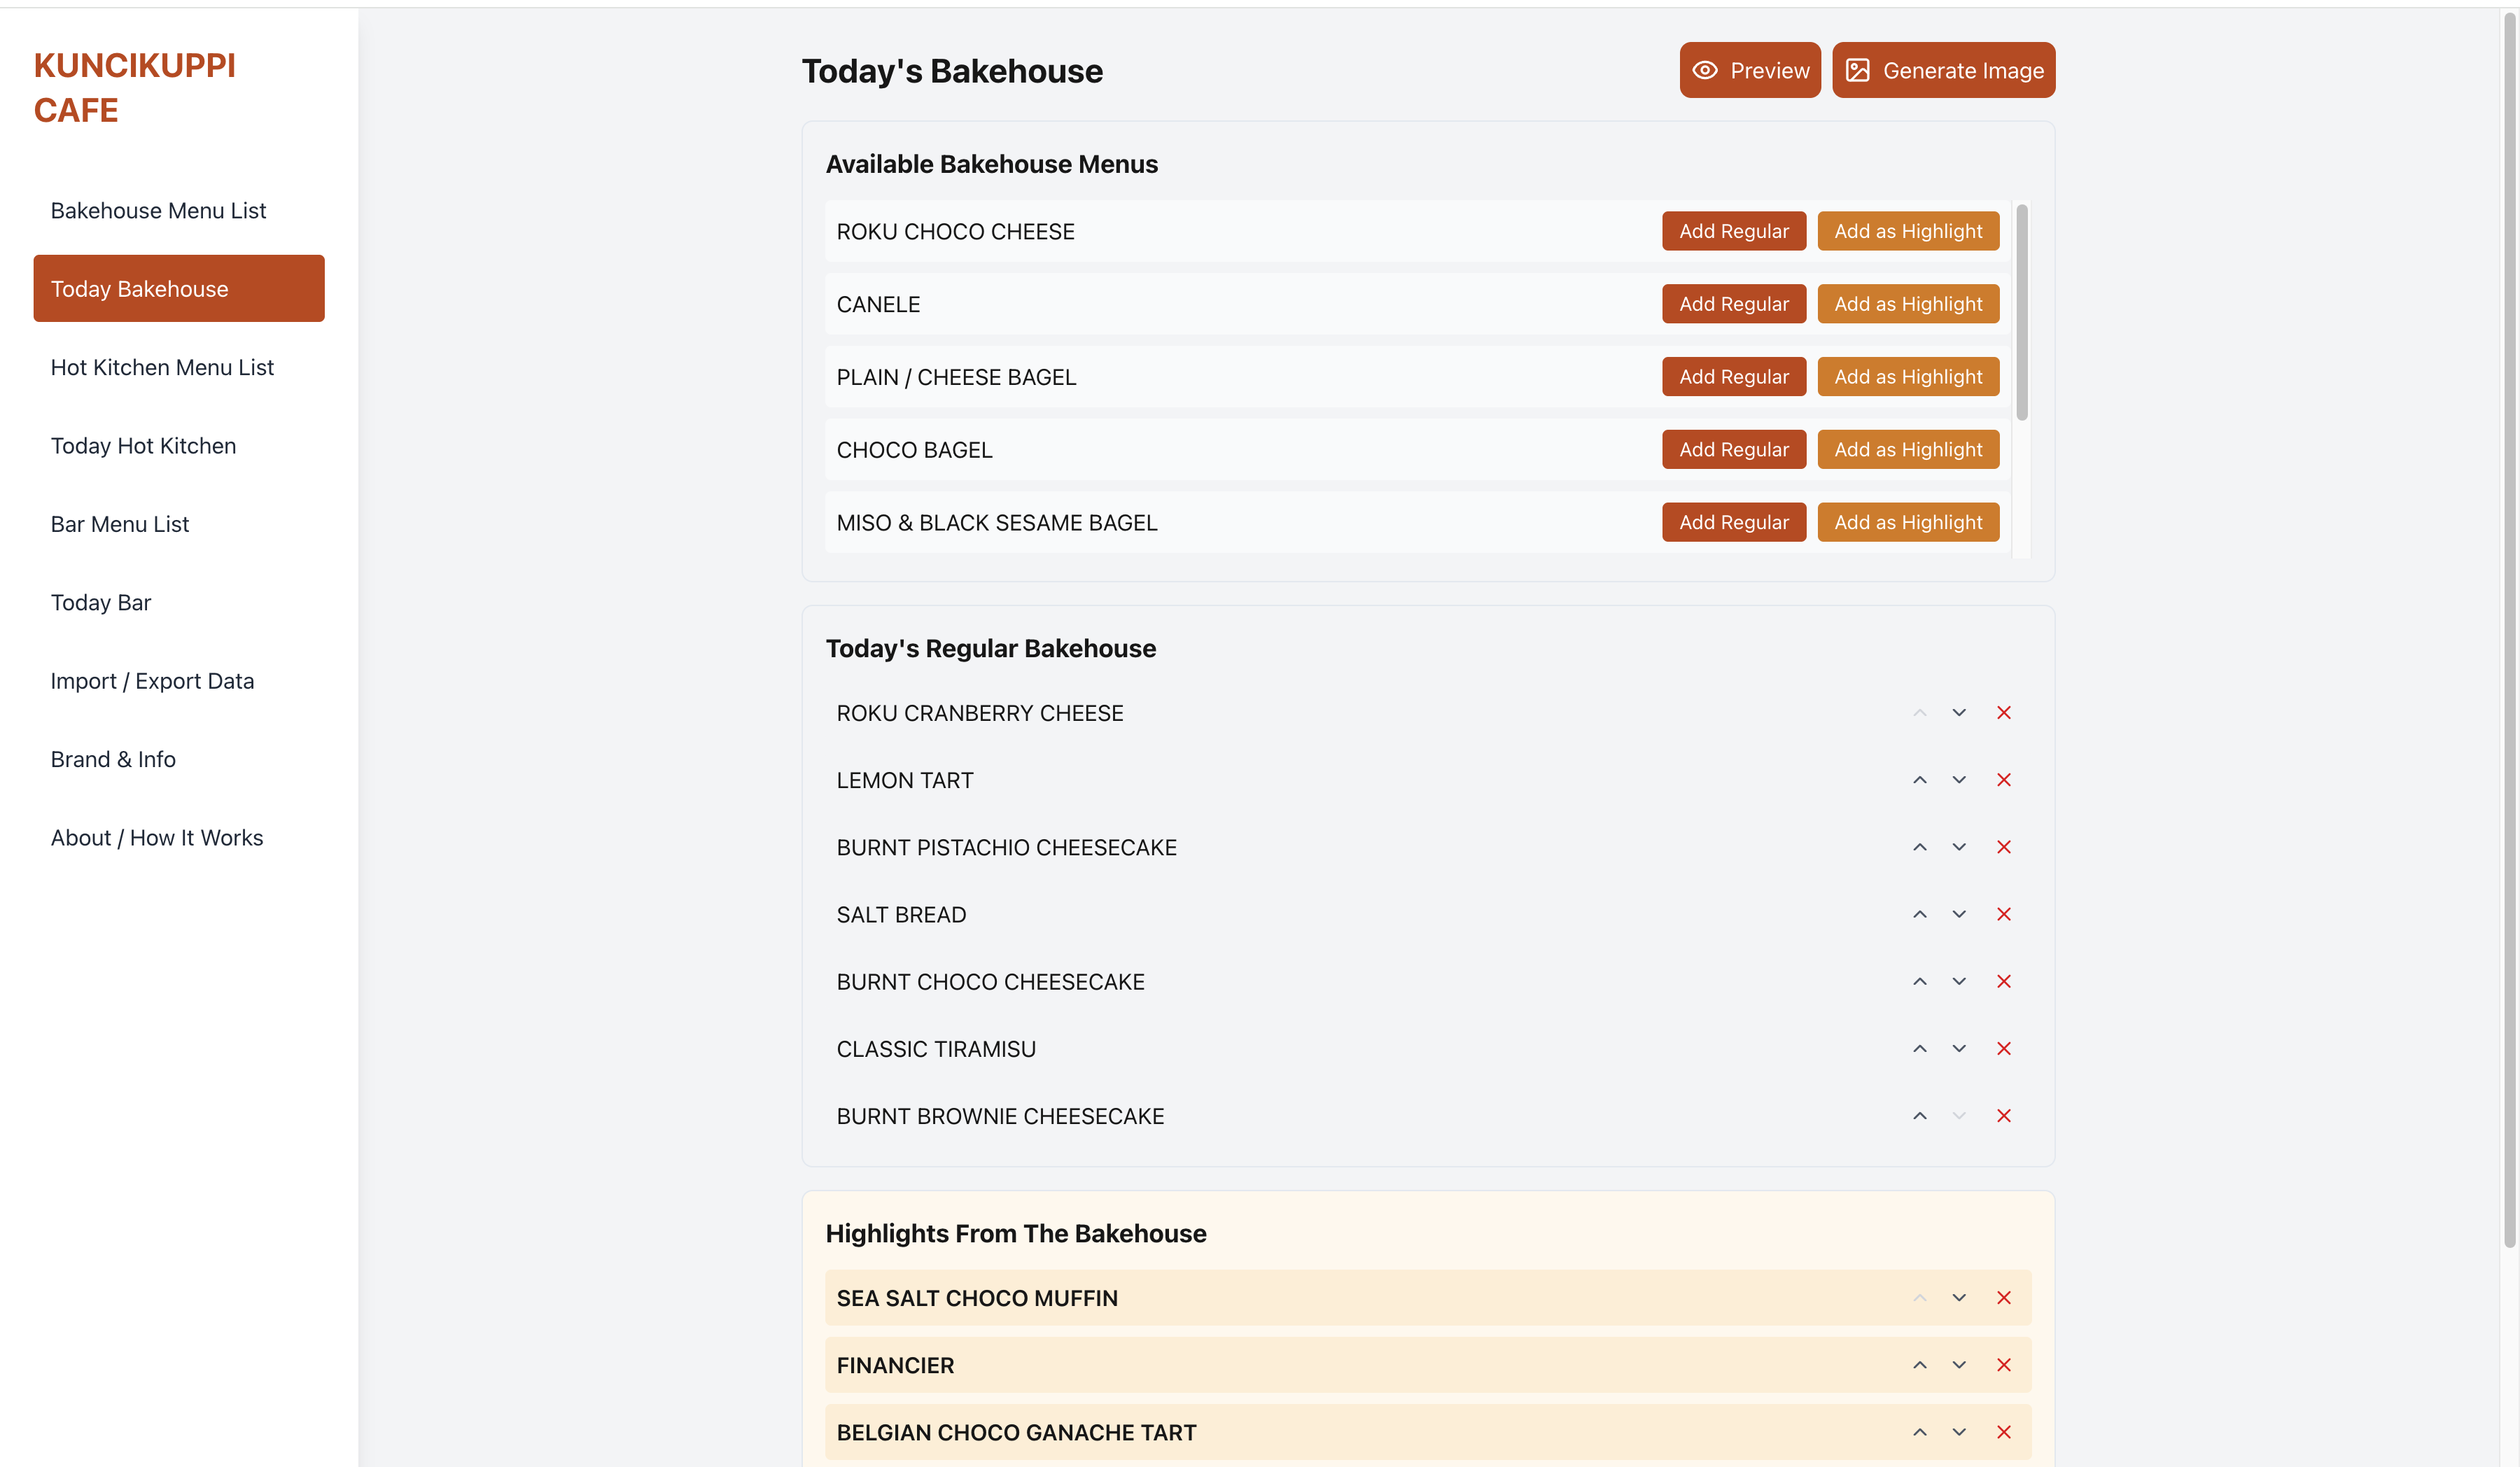The width and height of the screenshot is (2520, 1467).
Task: Click the Preview eye icon
Action: tap(1705, 70)
